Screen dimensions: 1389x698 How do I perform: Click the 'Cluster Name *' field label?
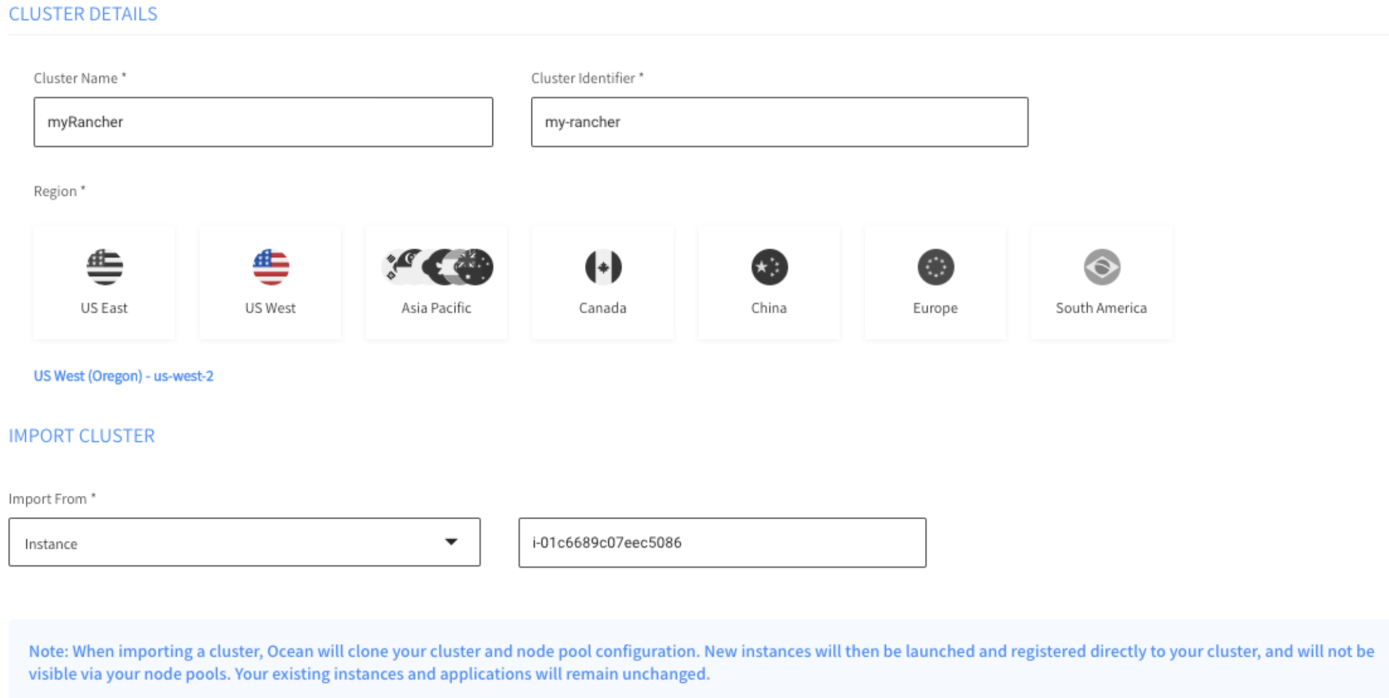click(x=80, y=78)
